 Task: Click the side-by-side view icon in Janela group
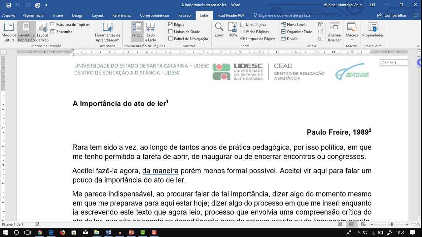[x=320, y=25]
